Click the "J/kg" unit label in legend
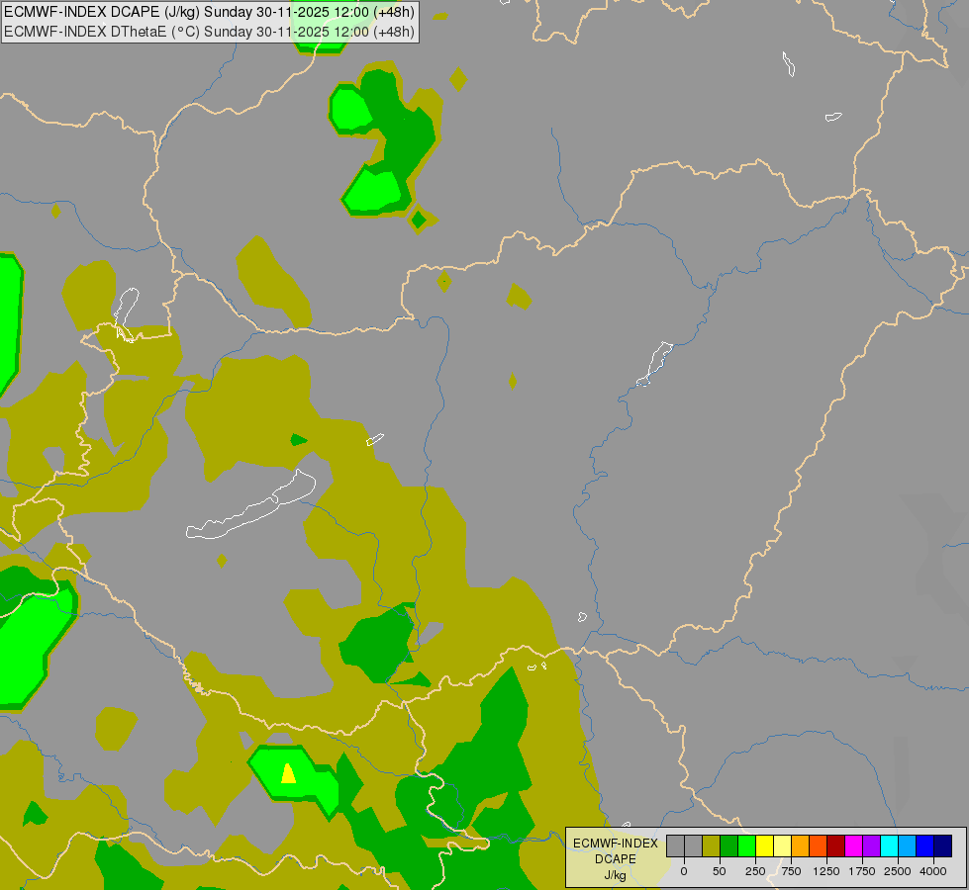 [616, 875]
